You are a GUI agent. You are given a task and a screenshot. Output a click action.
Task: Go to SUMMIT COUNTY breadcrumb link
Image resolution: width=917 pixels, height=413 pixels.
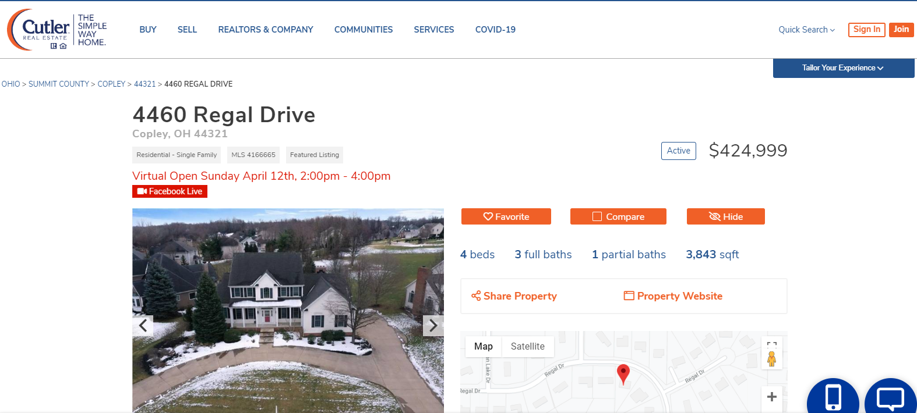coord(59,84)
